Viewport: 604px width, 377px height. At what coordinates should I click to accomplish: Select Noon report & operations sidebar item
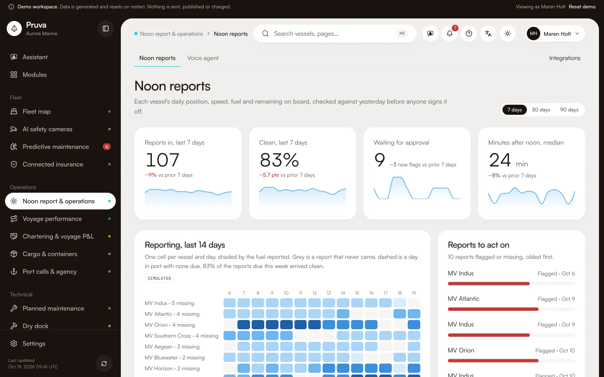point(60,201)
